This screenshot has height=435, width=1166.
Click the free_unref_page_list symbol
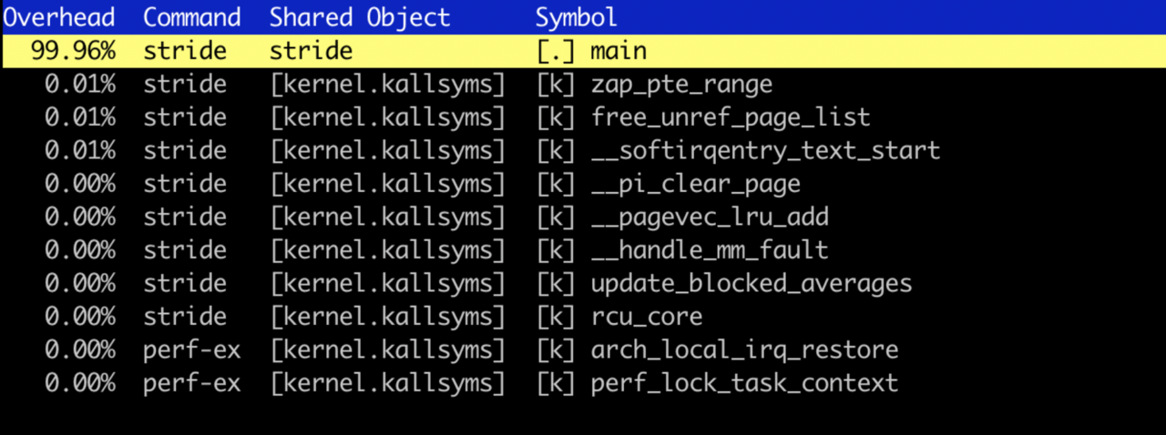pyautogui.click(x=731, y=117)
